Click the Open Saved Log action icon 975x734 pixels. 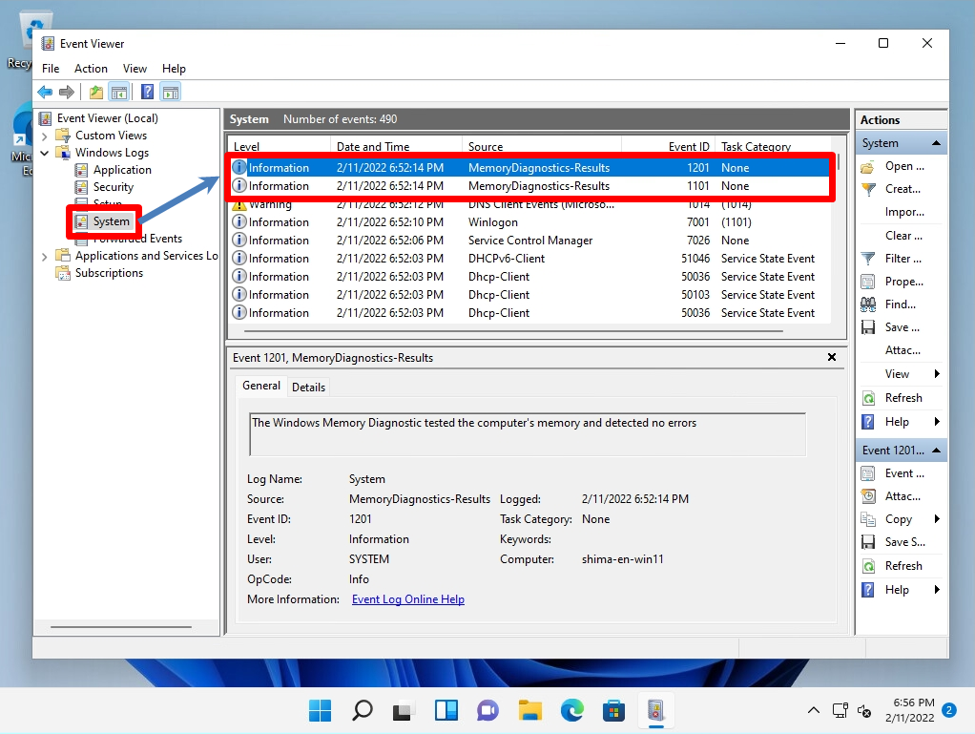coord(867,167)
